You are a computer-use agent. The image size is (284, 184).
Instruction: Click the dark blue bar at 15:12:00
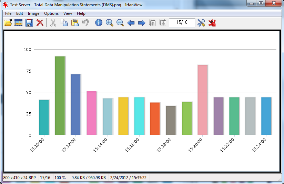(76, 105)
